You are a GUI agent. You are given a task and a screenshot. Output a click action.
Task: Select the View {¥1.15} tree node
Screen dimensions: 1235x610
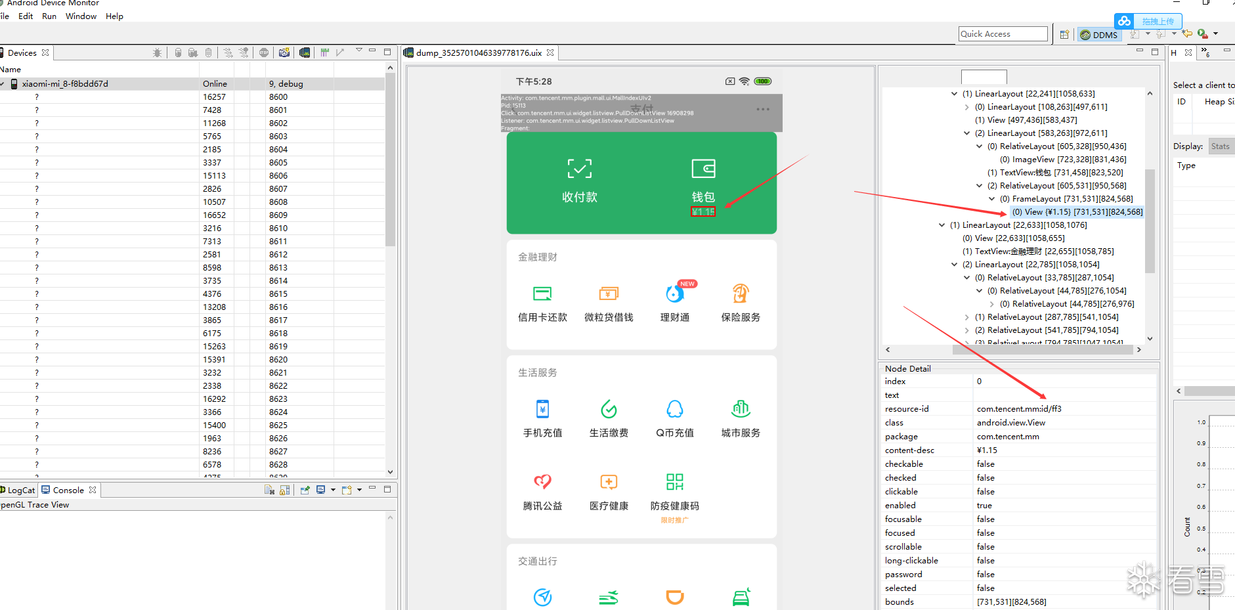1077,212
